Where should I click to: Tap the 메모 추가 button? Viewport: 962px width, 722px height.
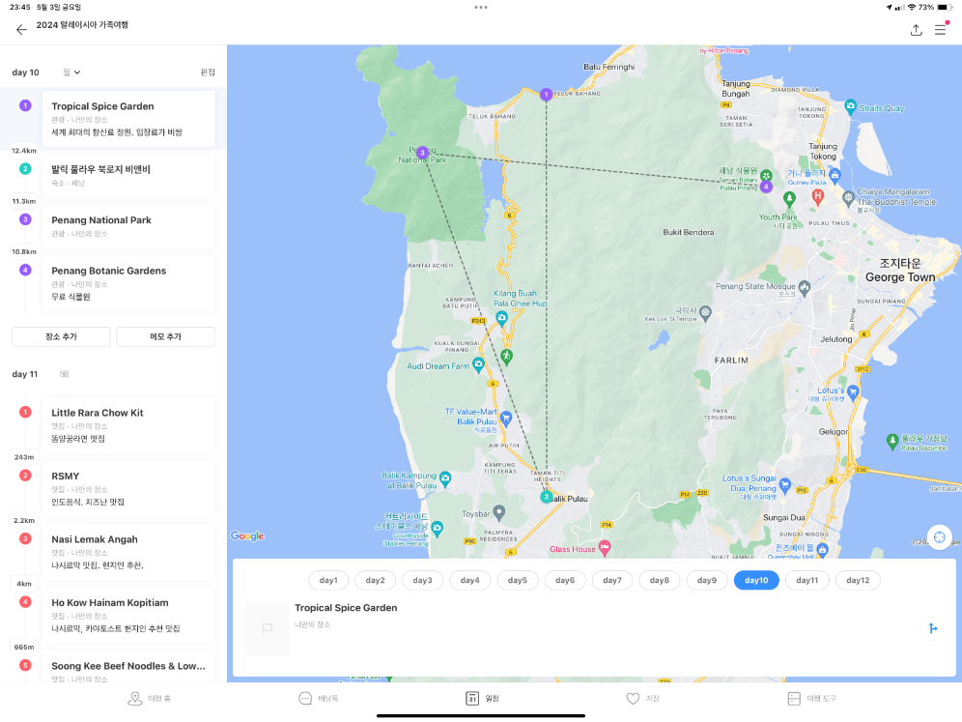click(166, 336)
